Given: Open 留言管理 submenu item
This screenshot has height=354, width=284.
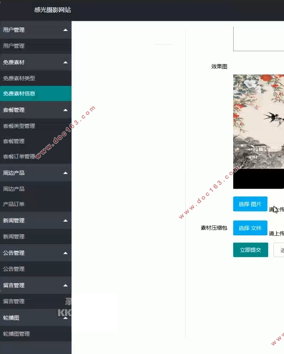Looking at the screenshot, I should (36, 301).
